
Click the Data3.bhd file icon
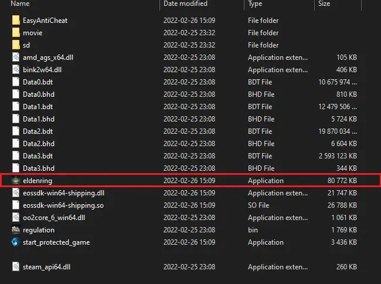16,168
